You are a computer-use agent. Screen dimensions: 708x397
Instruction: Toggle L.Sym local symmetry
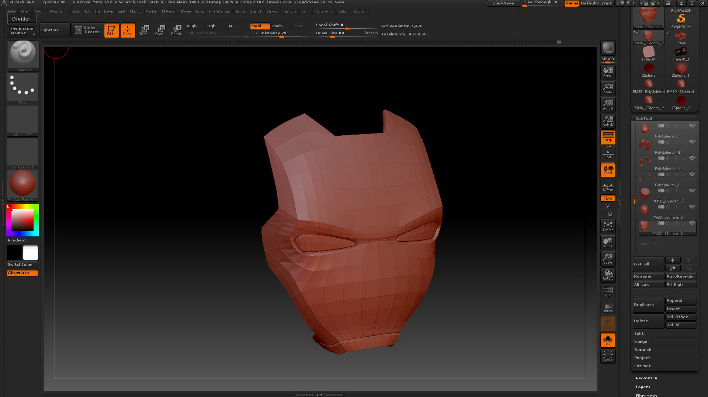tap(608, 187)
